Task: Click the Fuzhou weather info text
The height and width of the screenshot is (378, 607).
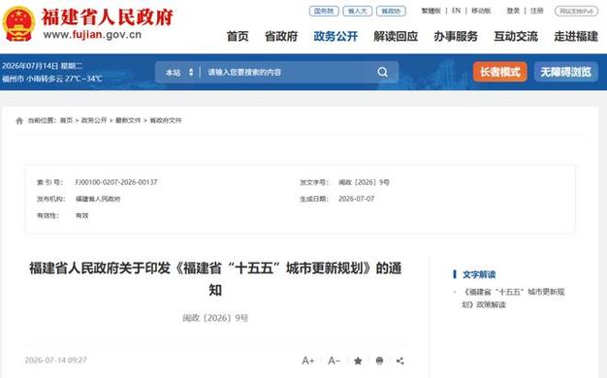Action: [x=52, y=79]
